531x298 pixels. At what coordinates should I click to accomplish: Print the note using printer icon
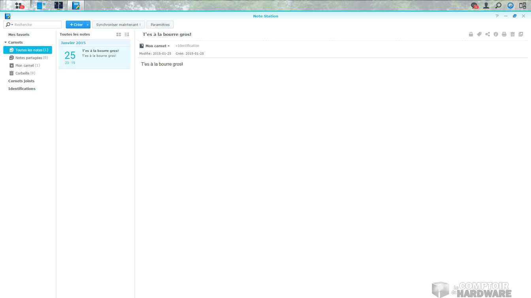click(x=504, y=34)
